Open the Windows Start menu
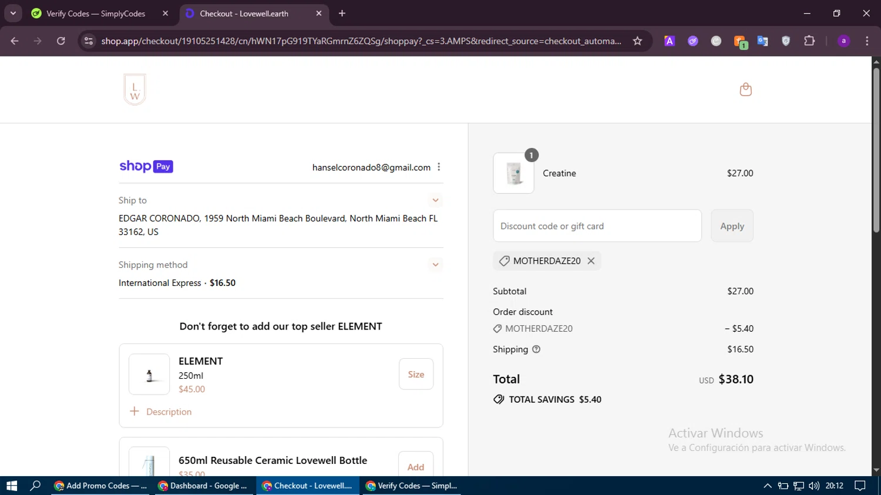881x495 pixels. click(x=12, y=486)
